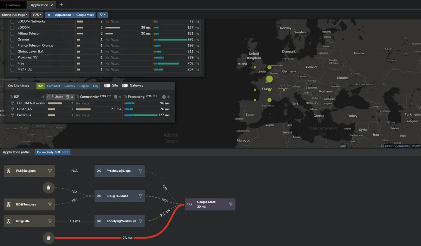Select the PM@Belgium site node
The image size is (421, 246).
(29, 171)
